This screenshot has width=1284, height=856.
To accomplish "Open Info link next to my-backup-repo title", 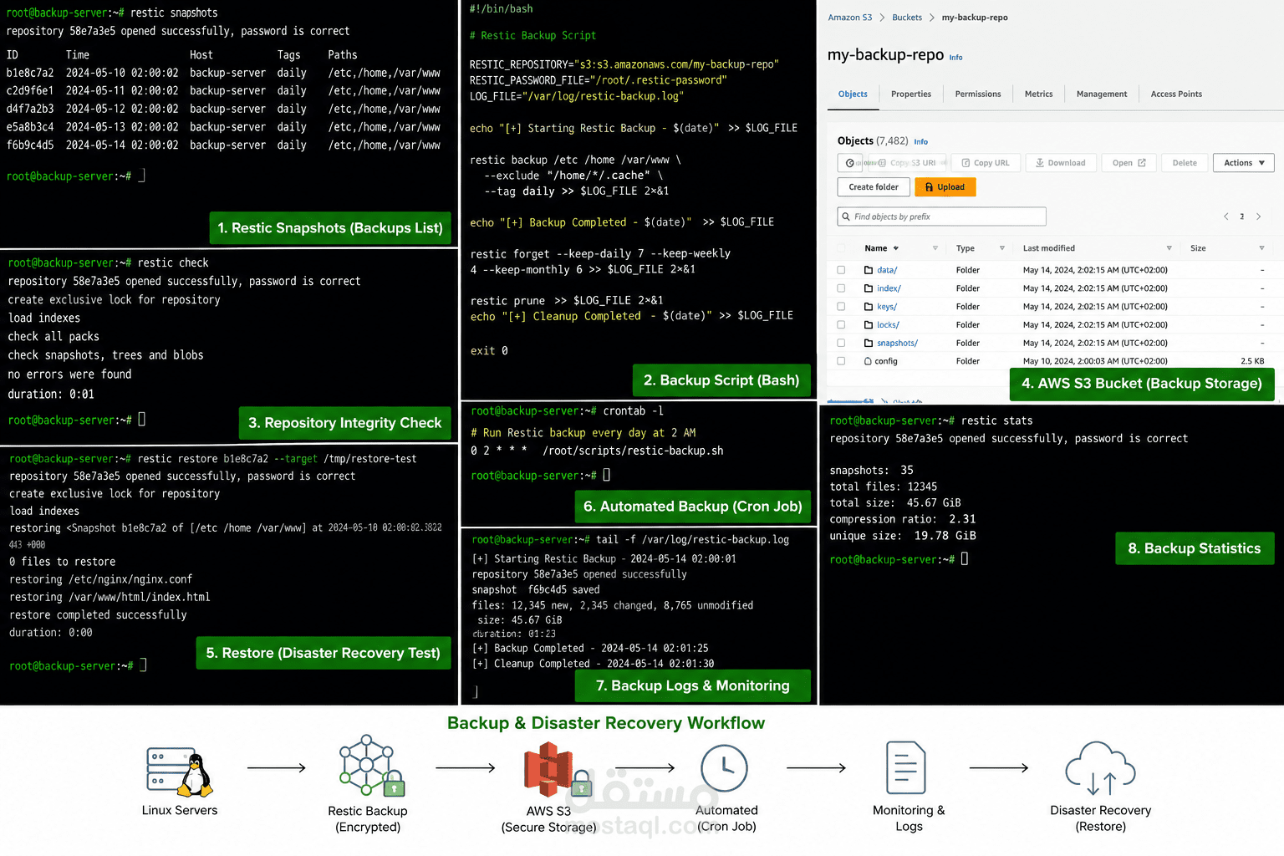I will pos(955,58).
